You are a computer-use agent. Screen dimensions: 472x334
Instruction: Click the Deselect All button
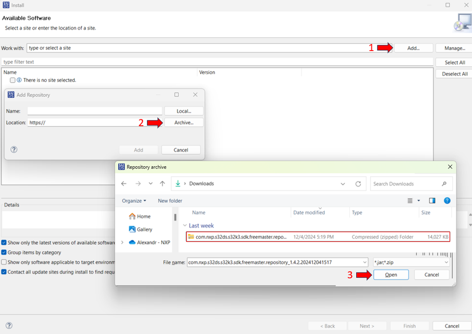point(455,74)
